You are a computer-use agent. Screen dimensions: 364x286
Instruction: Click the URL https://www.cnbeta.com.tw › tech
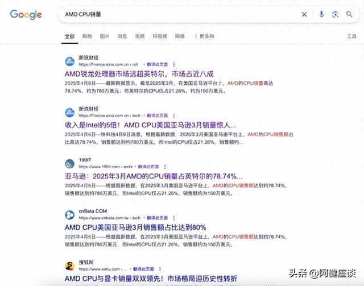coord(110,218)
